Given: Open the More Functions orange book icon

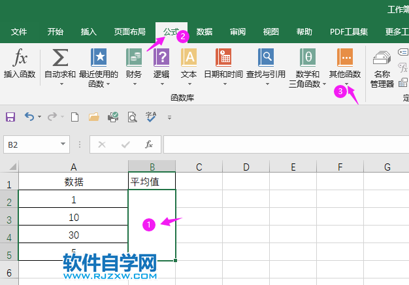Looking at the screenshot, I should (x=345, y=58).
